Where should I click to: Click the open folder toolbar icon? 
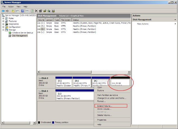tap(45, 11)
